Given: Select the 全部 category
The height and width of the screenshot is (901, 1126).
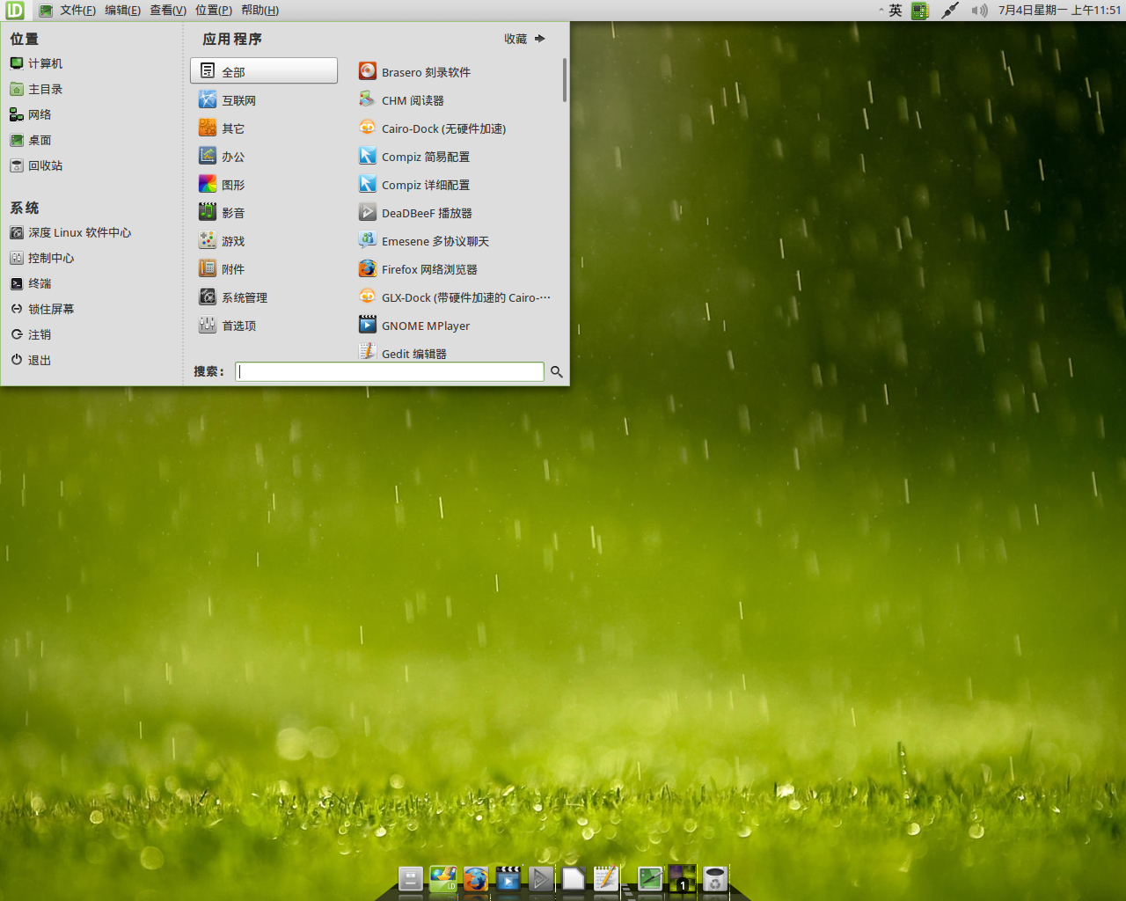Looking at the screenshot, I should (x=264, y=71).
